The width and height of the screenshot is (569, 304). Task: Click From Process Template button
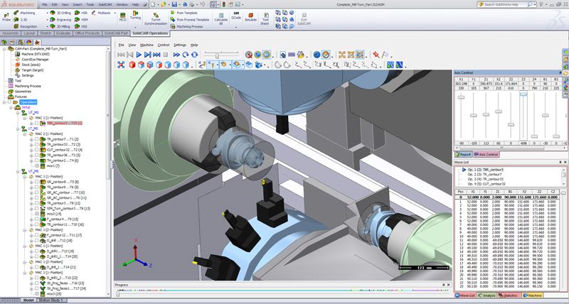tap(190, 20)
